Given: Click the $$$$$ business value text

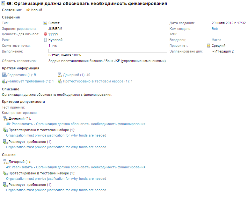Looking at the screenshot, I should pyautogui.click(x=53, y=34).
